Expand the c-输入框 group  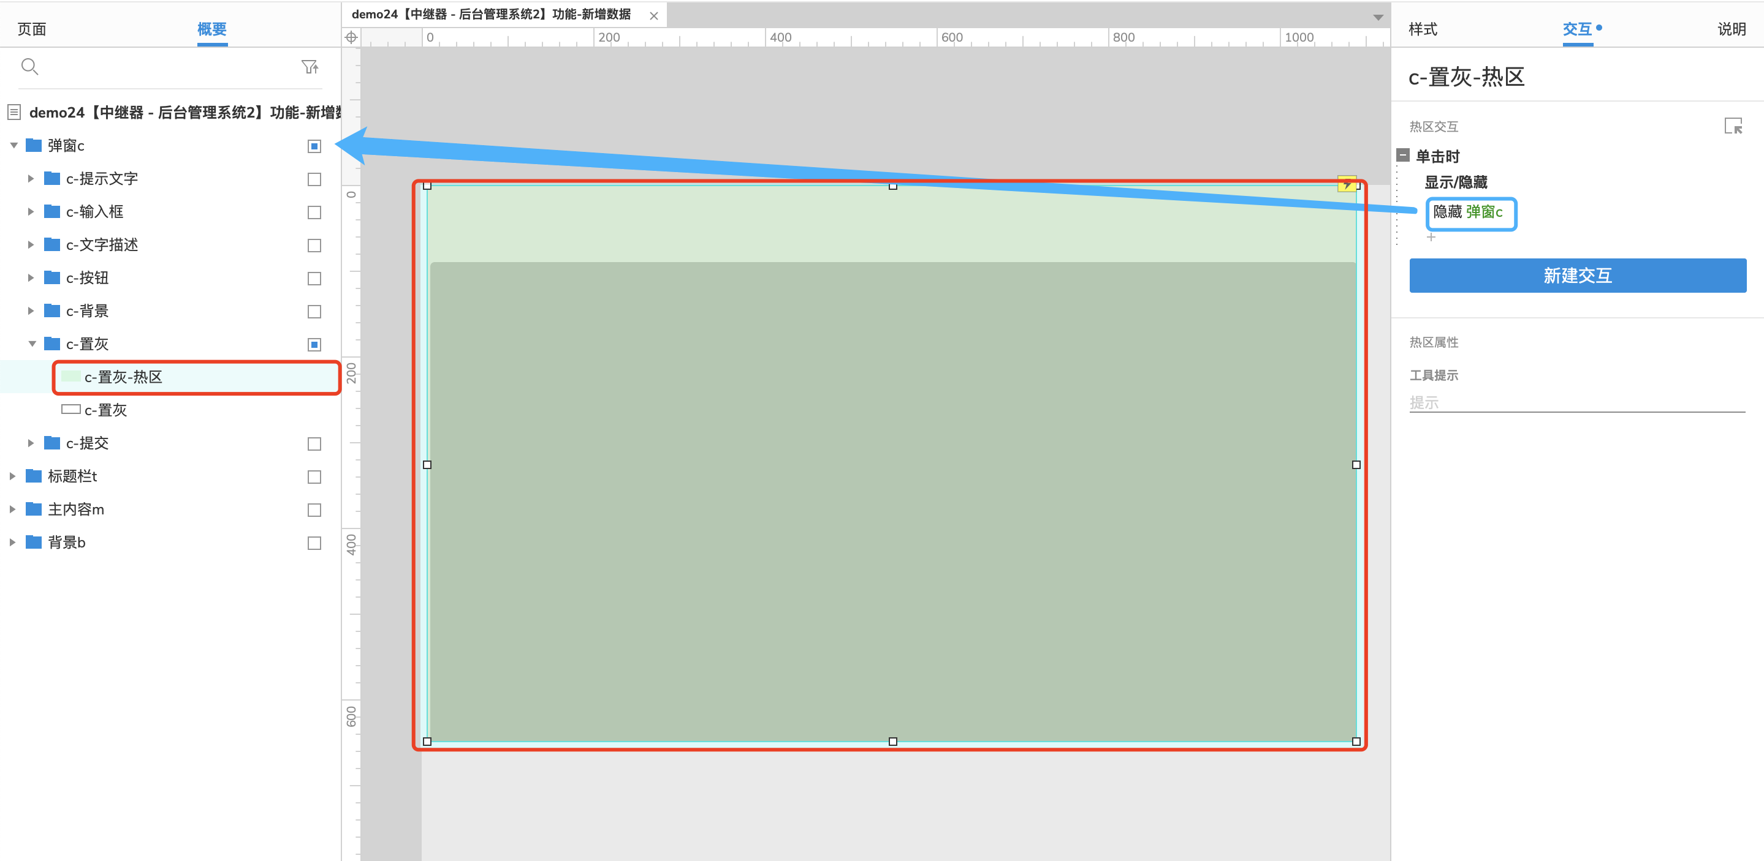[31, 211]
